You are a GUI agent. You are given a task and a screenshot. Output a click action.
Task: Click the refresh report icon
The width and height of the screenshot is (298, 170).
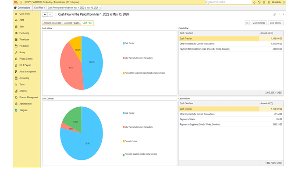(247, 23)
